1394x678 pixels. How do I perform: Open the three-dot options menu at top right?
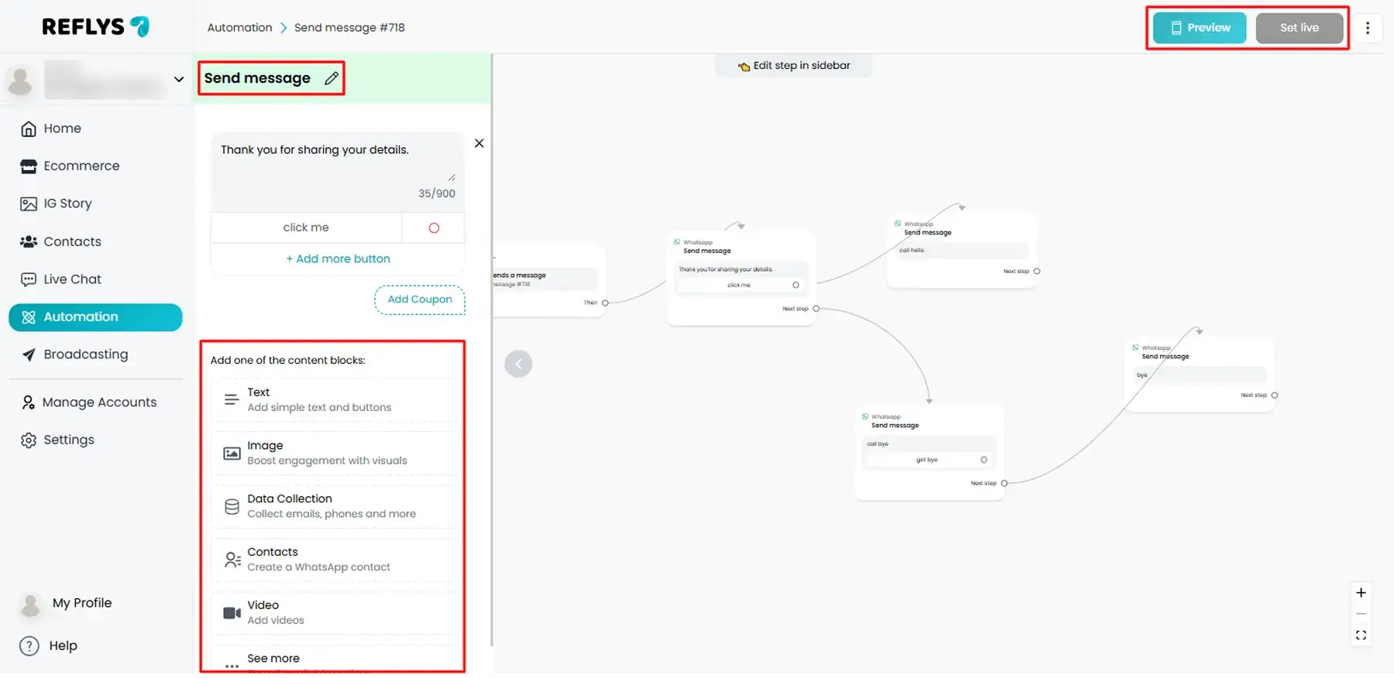[1368, 28]
